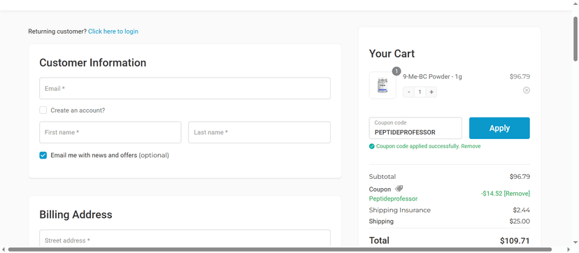Focus the First name field
Screen dimensions: 579x253
pos(110,132)
